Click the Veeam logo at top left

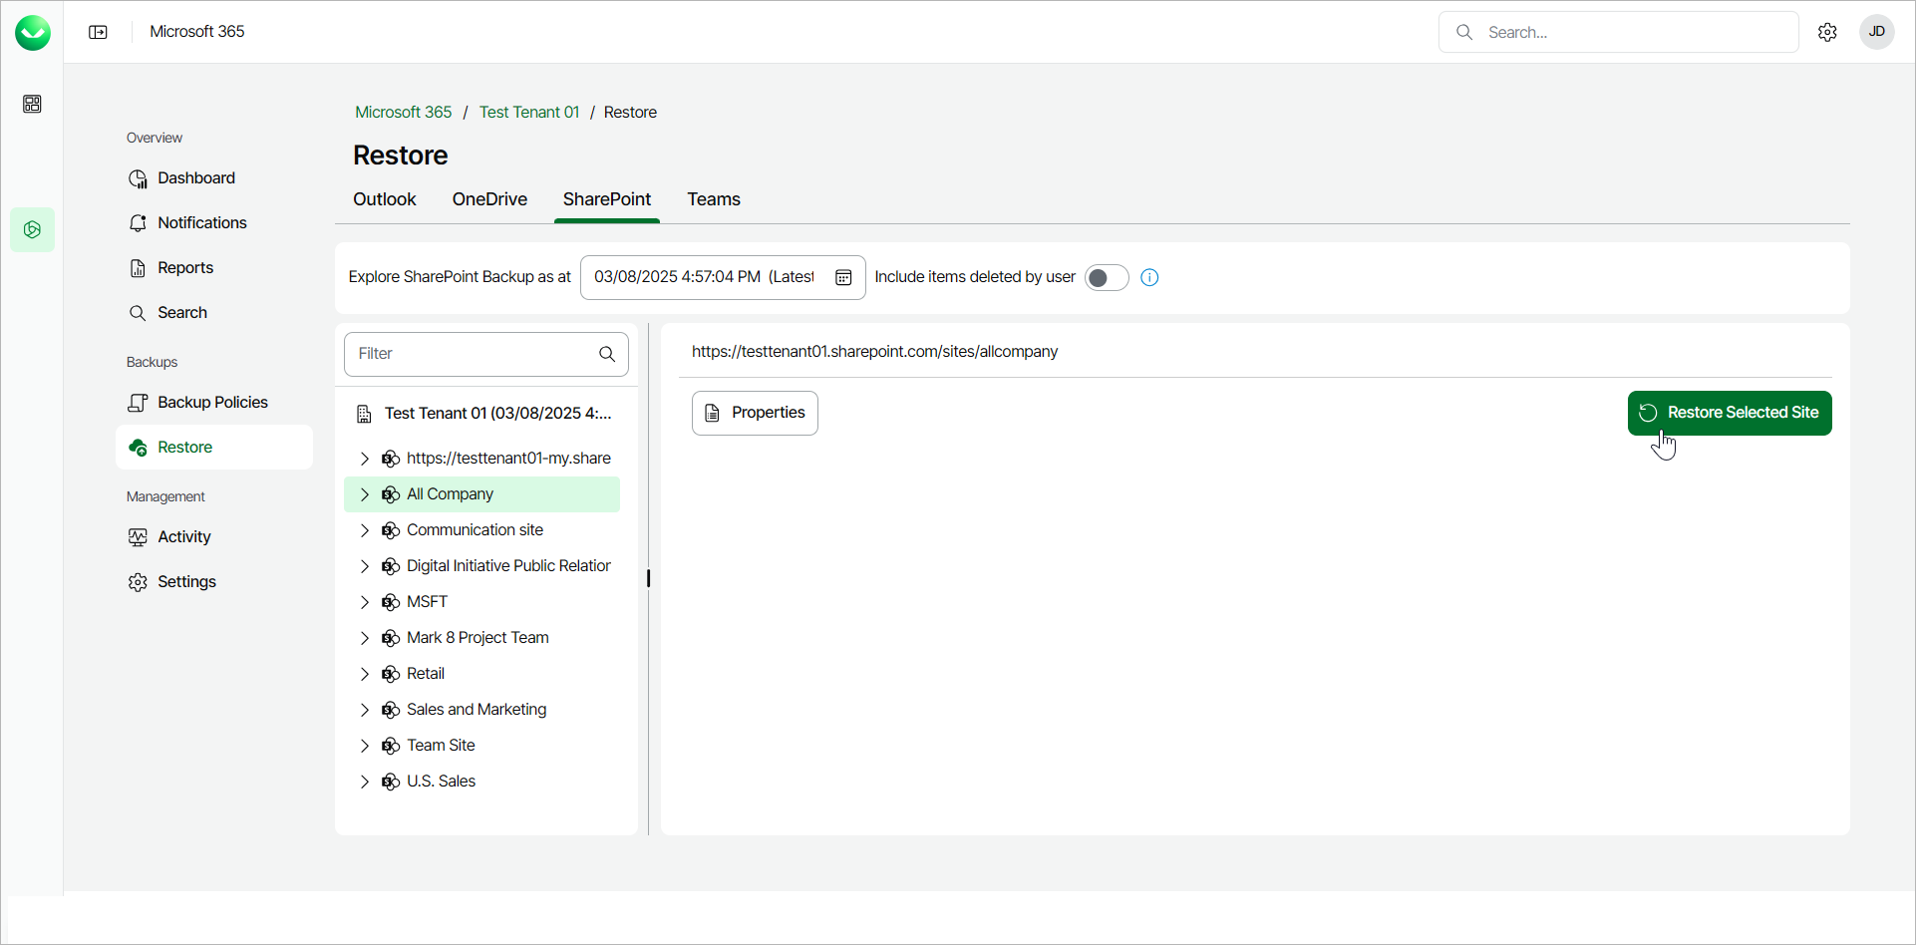[33, 33]
